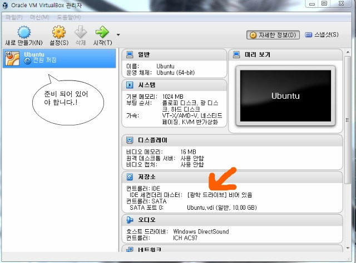This screenshot has height=263, width=356.
Task: Click the 오디오 section speaker icon
Action: coord(130,220)
